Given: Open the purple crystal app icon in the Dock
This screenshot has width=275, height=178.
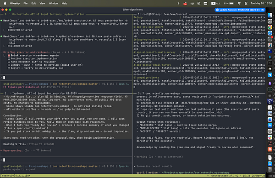Looking at the screenshot, I should 270,84.
